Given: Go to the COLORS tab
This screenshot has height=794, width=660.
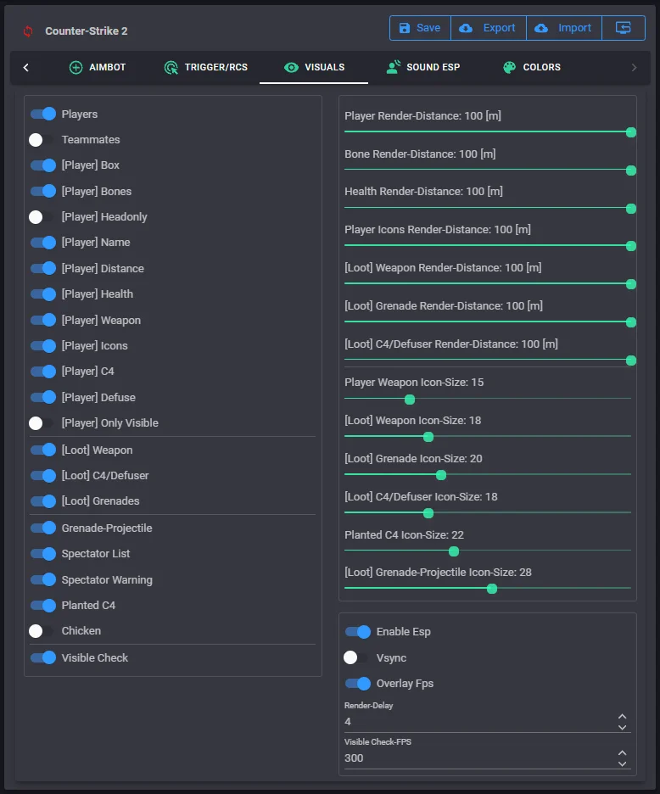Looking at the screenshot, I should [532, 67].
